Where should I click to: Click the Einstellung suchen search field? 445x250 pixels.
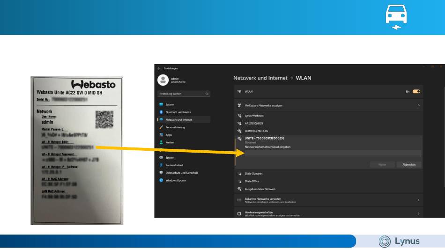[184, 94]
